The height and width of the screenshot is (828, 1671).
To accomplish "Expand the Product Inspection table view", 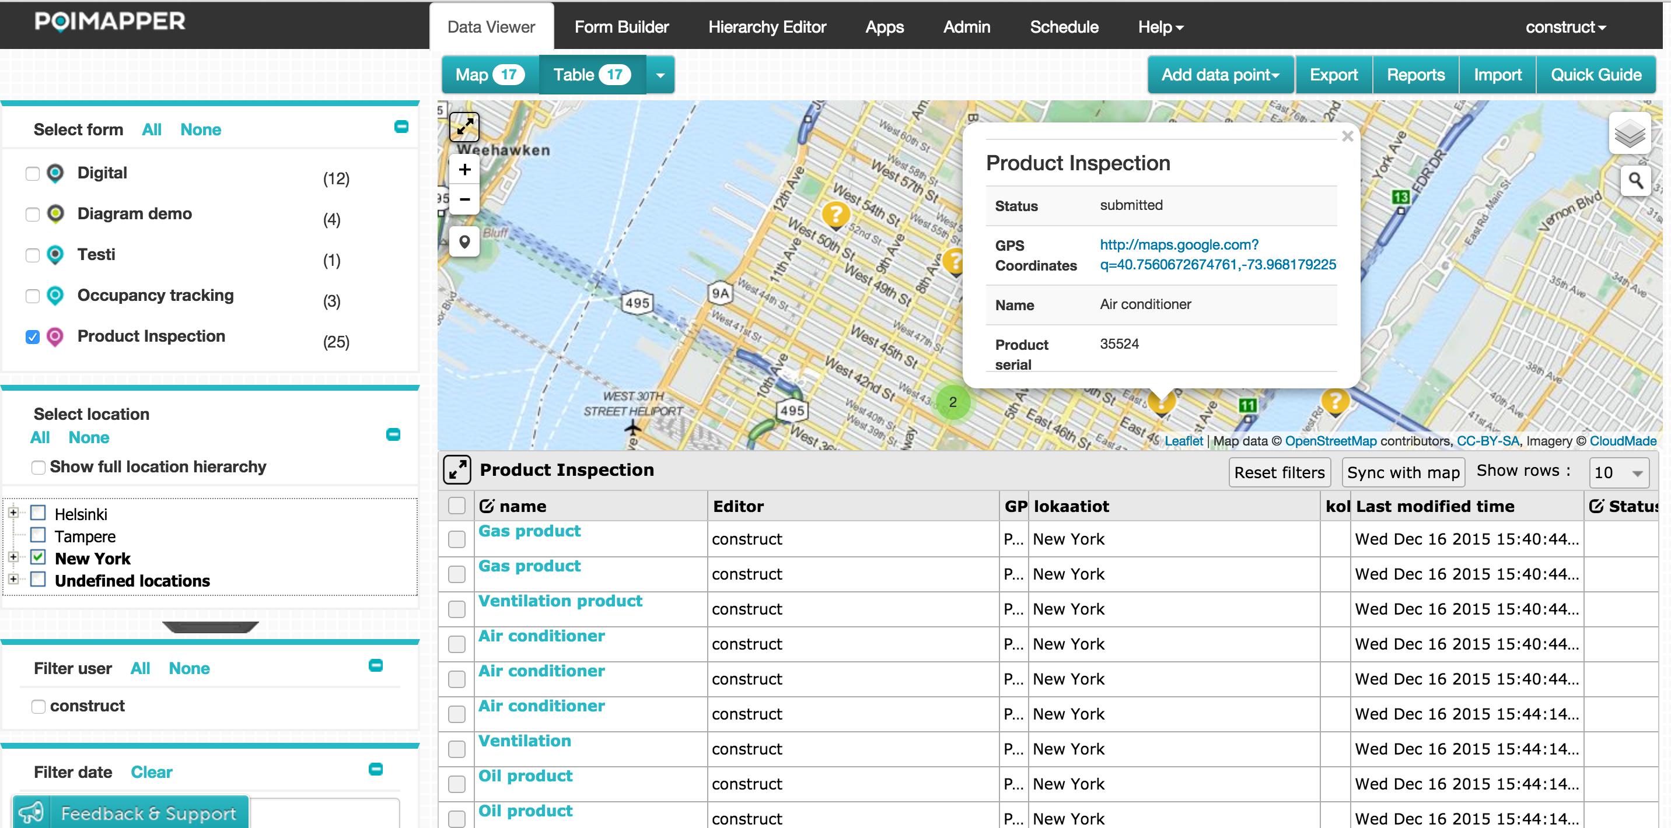I will pyautogui.click(x=457, y=469).
